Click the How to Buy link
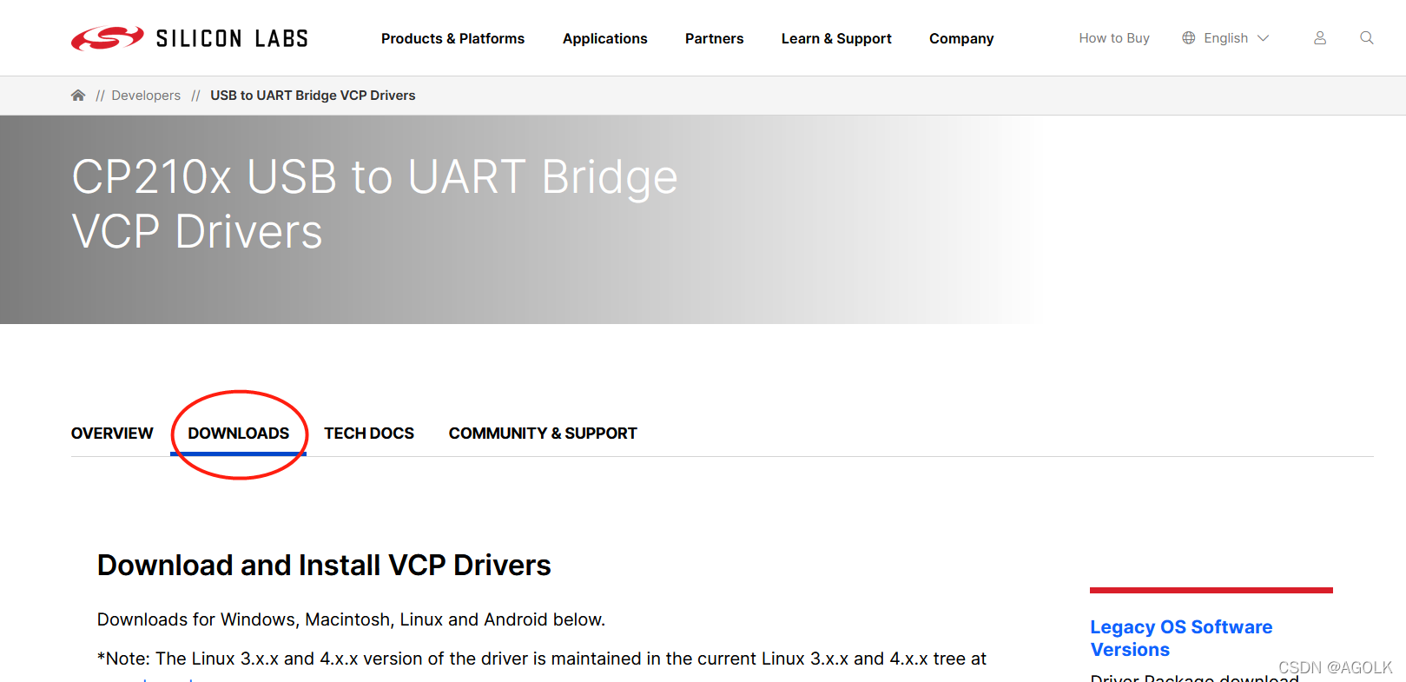The height and width of the screenshot is (682, 1406). point(1114,38)
